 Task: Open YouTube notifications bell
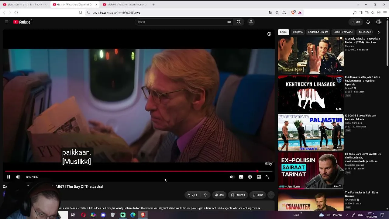pos(368,22)
